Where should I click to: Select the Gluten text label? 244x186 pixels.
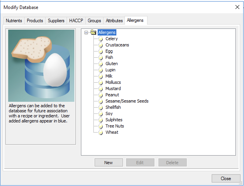(112, 64)
